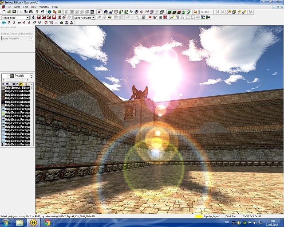Open a file with the folder icon
The image size is (284, 227).
pyautogui.click(x=9, y=12)
